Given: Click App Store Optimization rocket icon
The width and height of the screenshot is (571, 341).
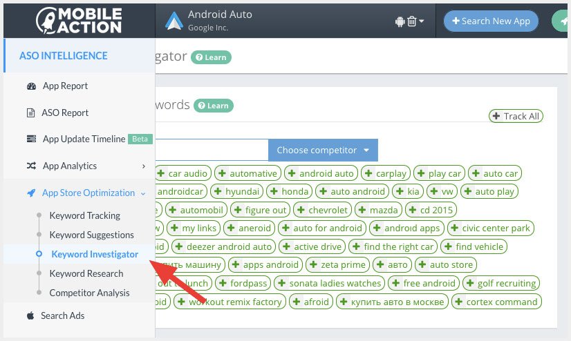Looking at the screenshot, I should point(31,193).
